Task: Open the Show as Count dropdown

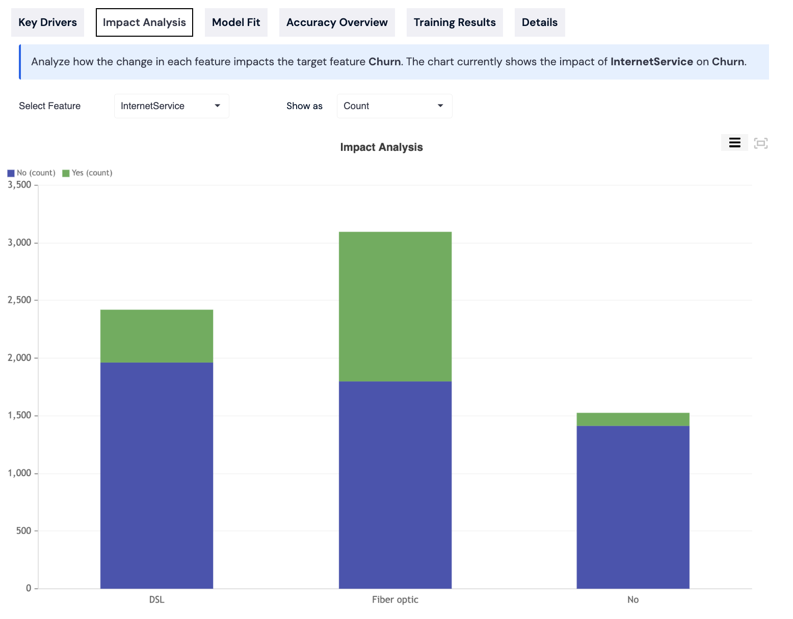Action: (x=394, y=106)
